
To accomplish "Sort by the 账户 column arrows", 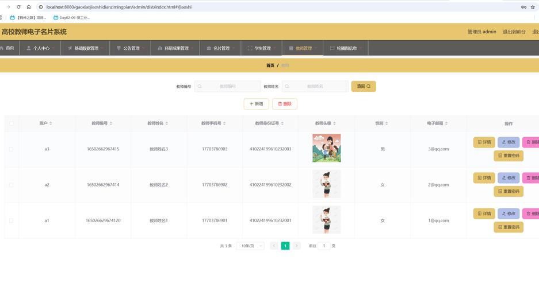I will (51, 123).
